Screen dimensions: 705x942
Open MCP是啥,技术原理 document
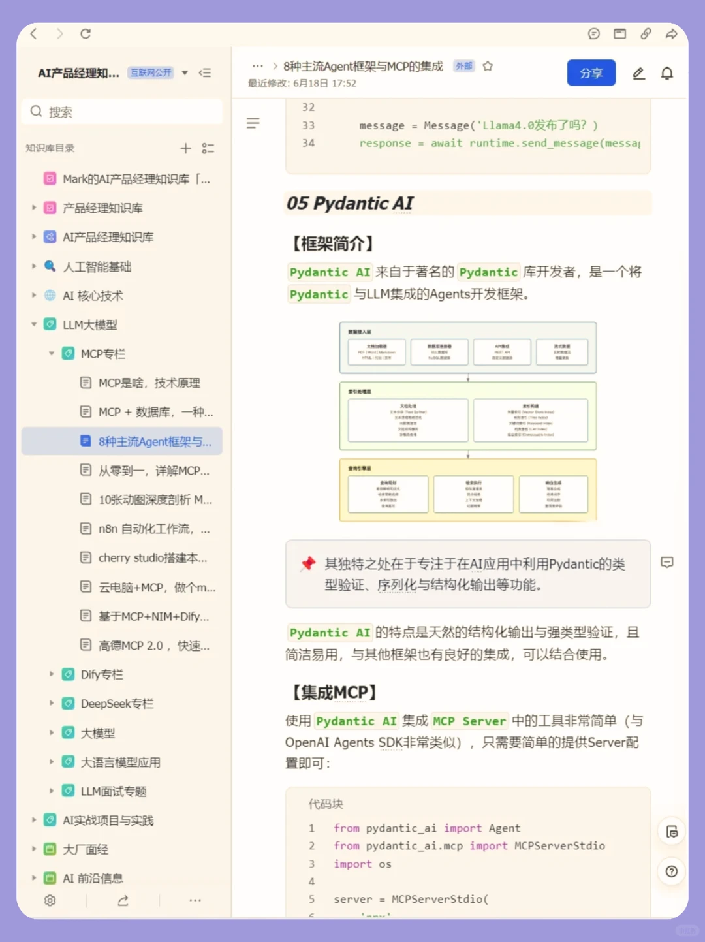click(x=122, y=383)
